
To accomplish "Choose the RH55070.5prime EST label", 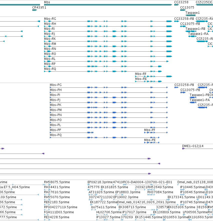I will coord(57,197).
